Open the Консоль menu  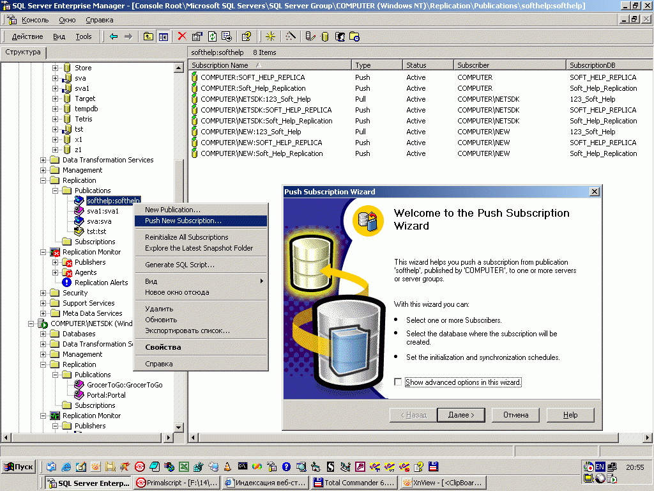coord(35,20)
